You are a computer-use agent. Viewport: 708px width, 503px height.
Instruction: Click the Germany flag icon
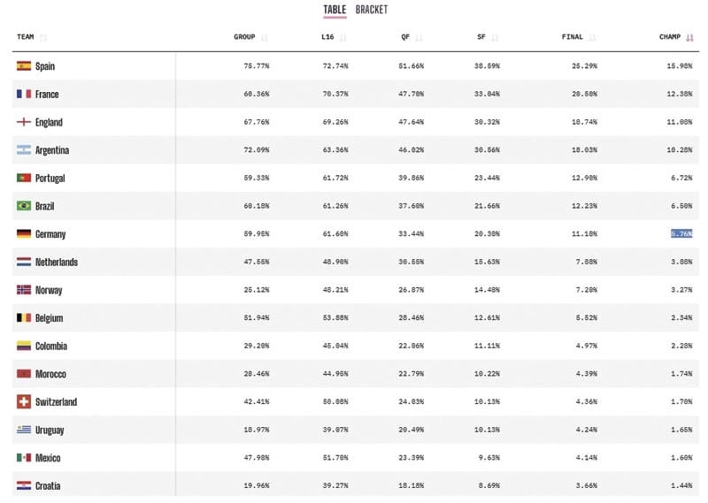click(x=24, y=234)
